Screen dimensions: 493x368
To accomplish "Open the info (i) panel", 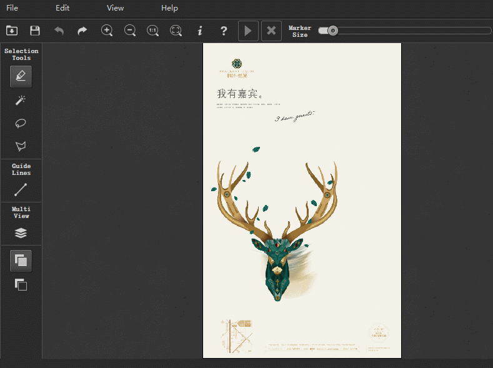I will (x=200, y=31).
